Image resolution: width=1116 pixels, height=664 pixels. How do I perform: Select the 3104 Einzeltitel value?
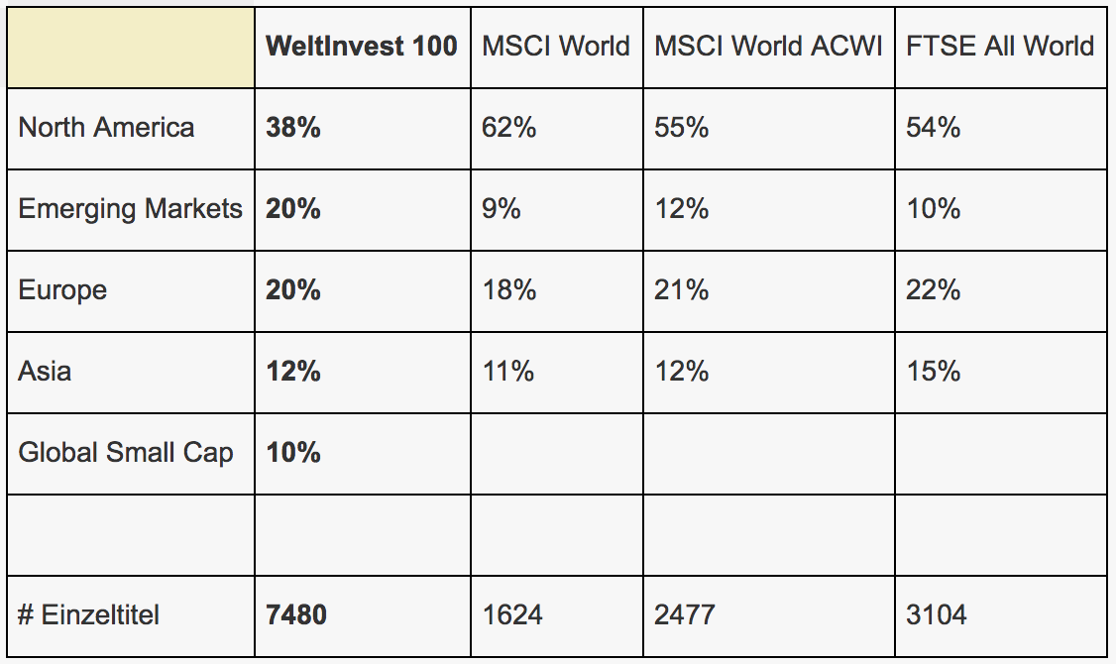click(x=937, y=615)
